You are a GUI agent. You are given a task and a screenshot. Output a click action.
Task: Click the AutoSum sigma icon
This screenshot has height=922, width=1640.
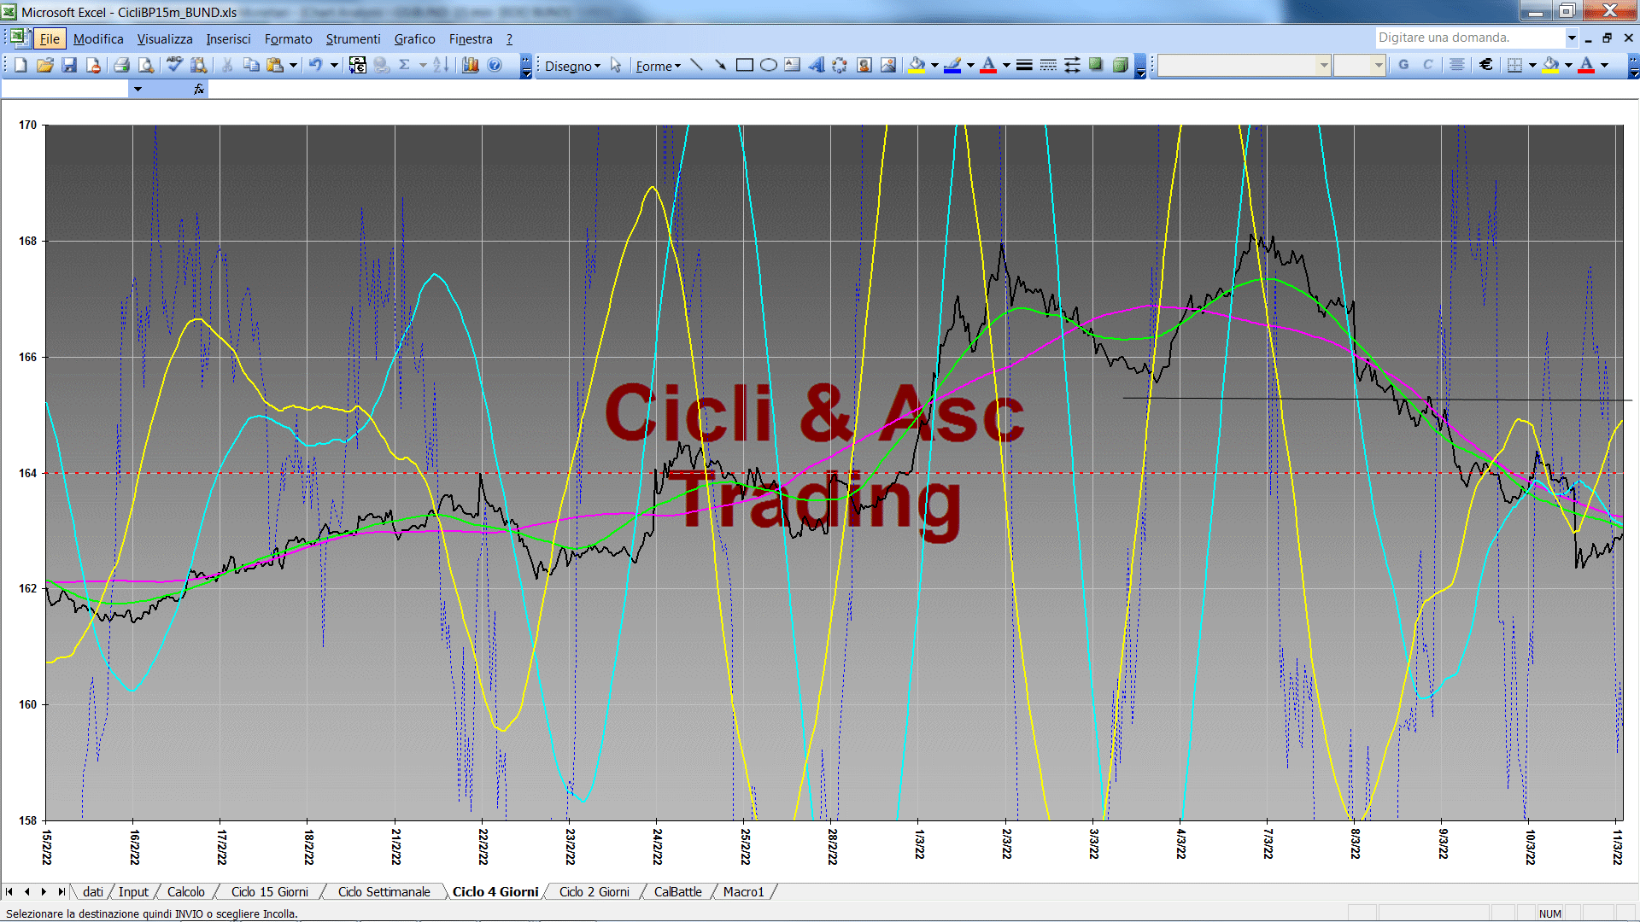(x=405, y=65)
